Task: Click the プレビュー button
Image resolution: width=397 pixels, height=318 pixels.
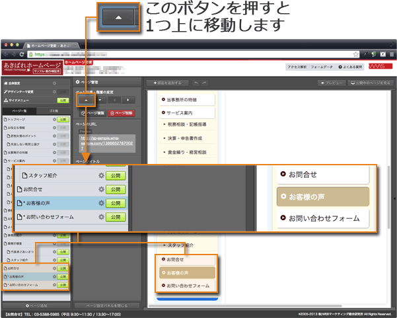Action: 332,83
